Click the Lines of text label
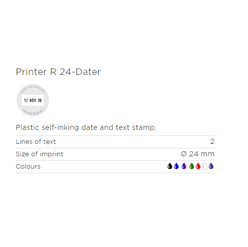 tap(36, 142)
